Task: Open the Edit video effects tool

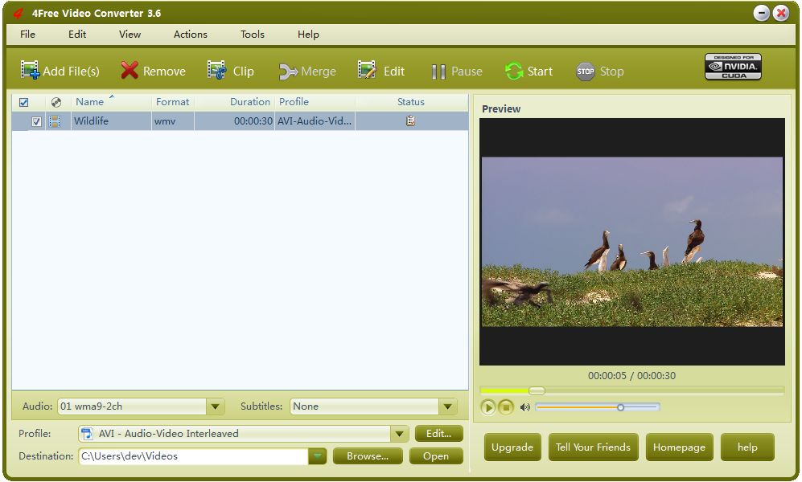Action: coord(381,71)
